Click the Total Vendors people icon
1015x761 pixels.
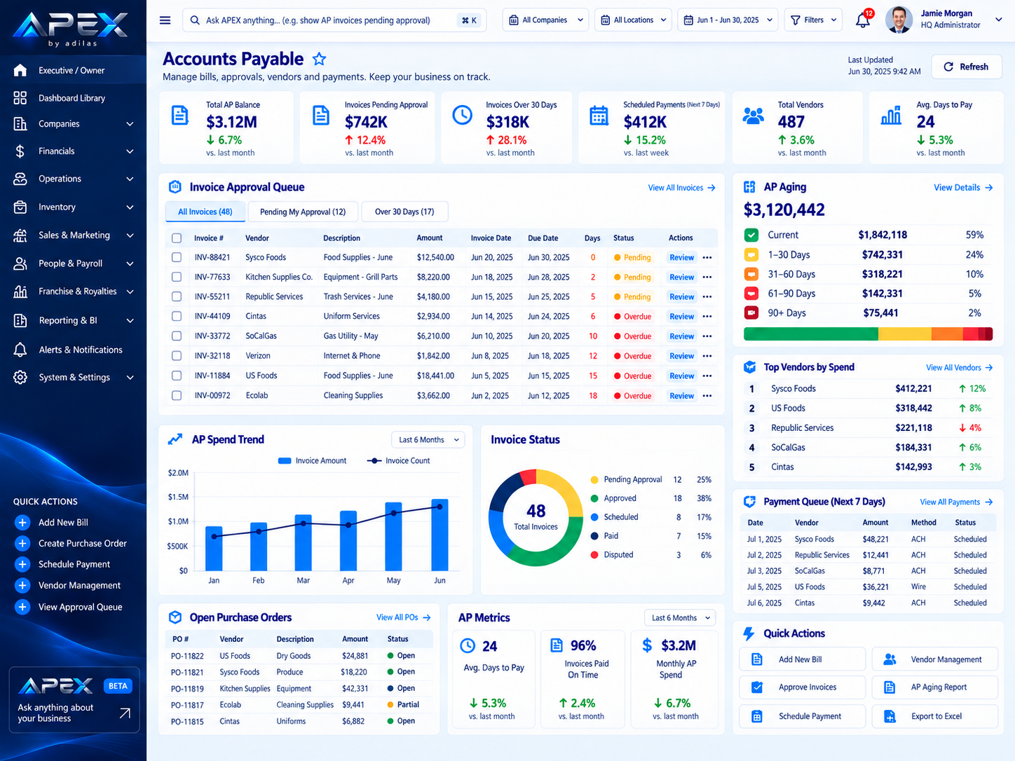tap(753, 115)
